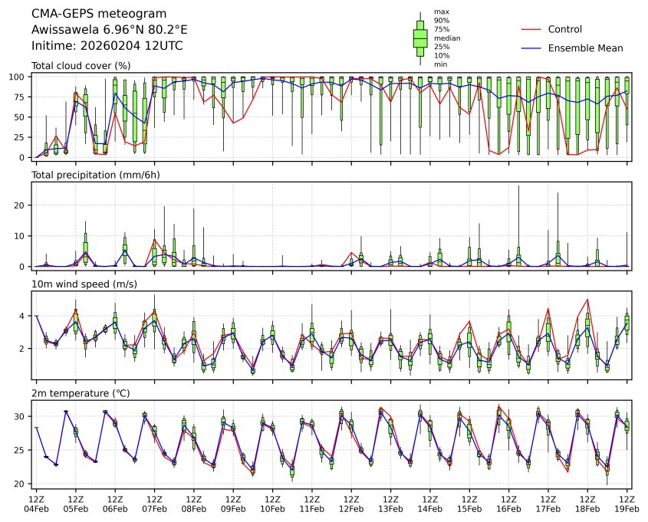This screenshot has width=648, height=522.
Task: Click the red Control line sample in legend
Action: pyautogui.click(x=531, y=29)
